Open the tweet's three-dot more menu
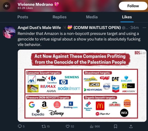The image size is (148, 131). (144, 28)
